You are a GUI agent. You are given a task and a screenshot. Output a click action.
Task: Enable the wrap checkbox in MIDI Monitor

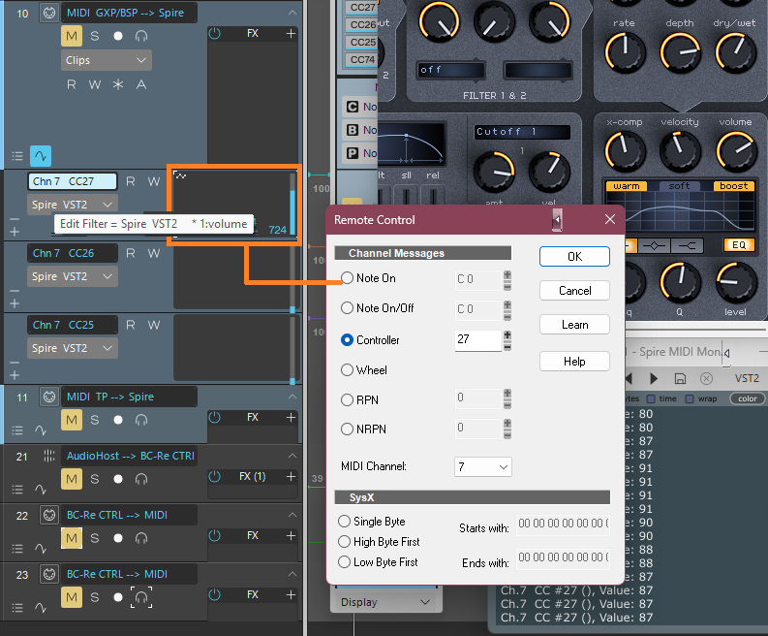(690, 398)
